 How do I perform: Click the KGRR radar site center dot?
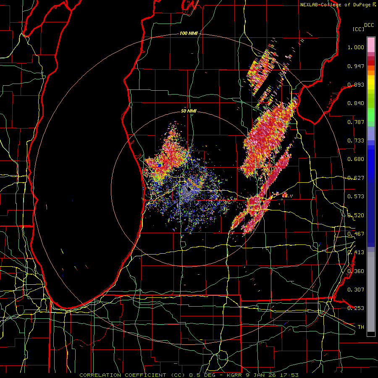(189, 190)
